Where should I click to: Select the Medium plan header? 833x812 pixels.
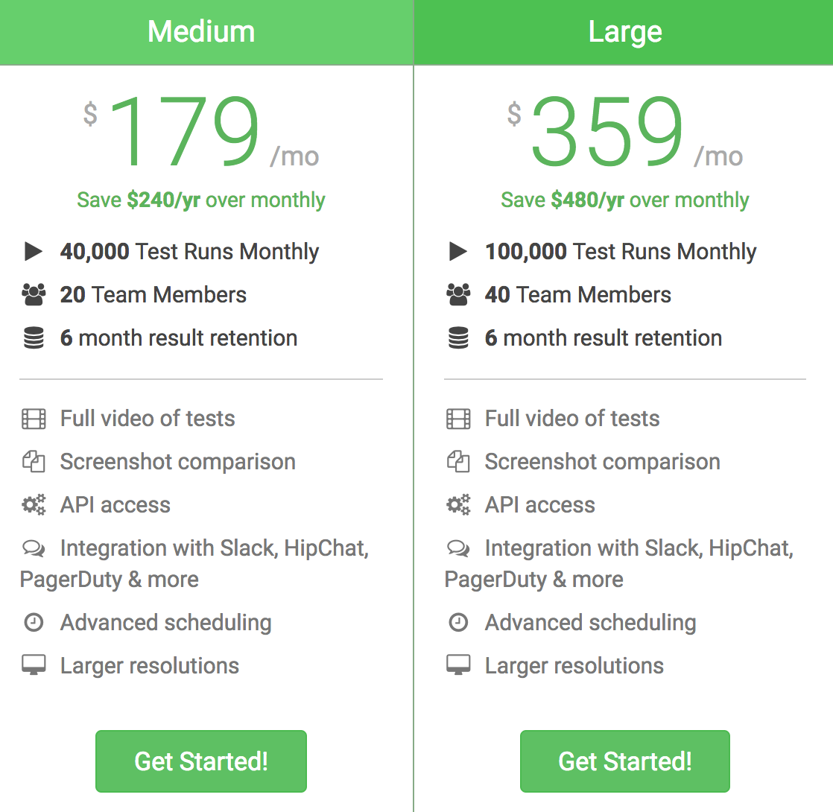click(201, 32)
